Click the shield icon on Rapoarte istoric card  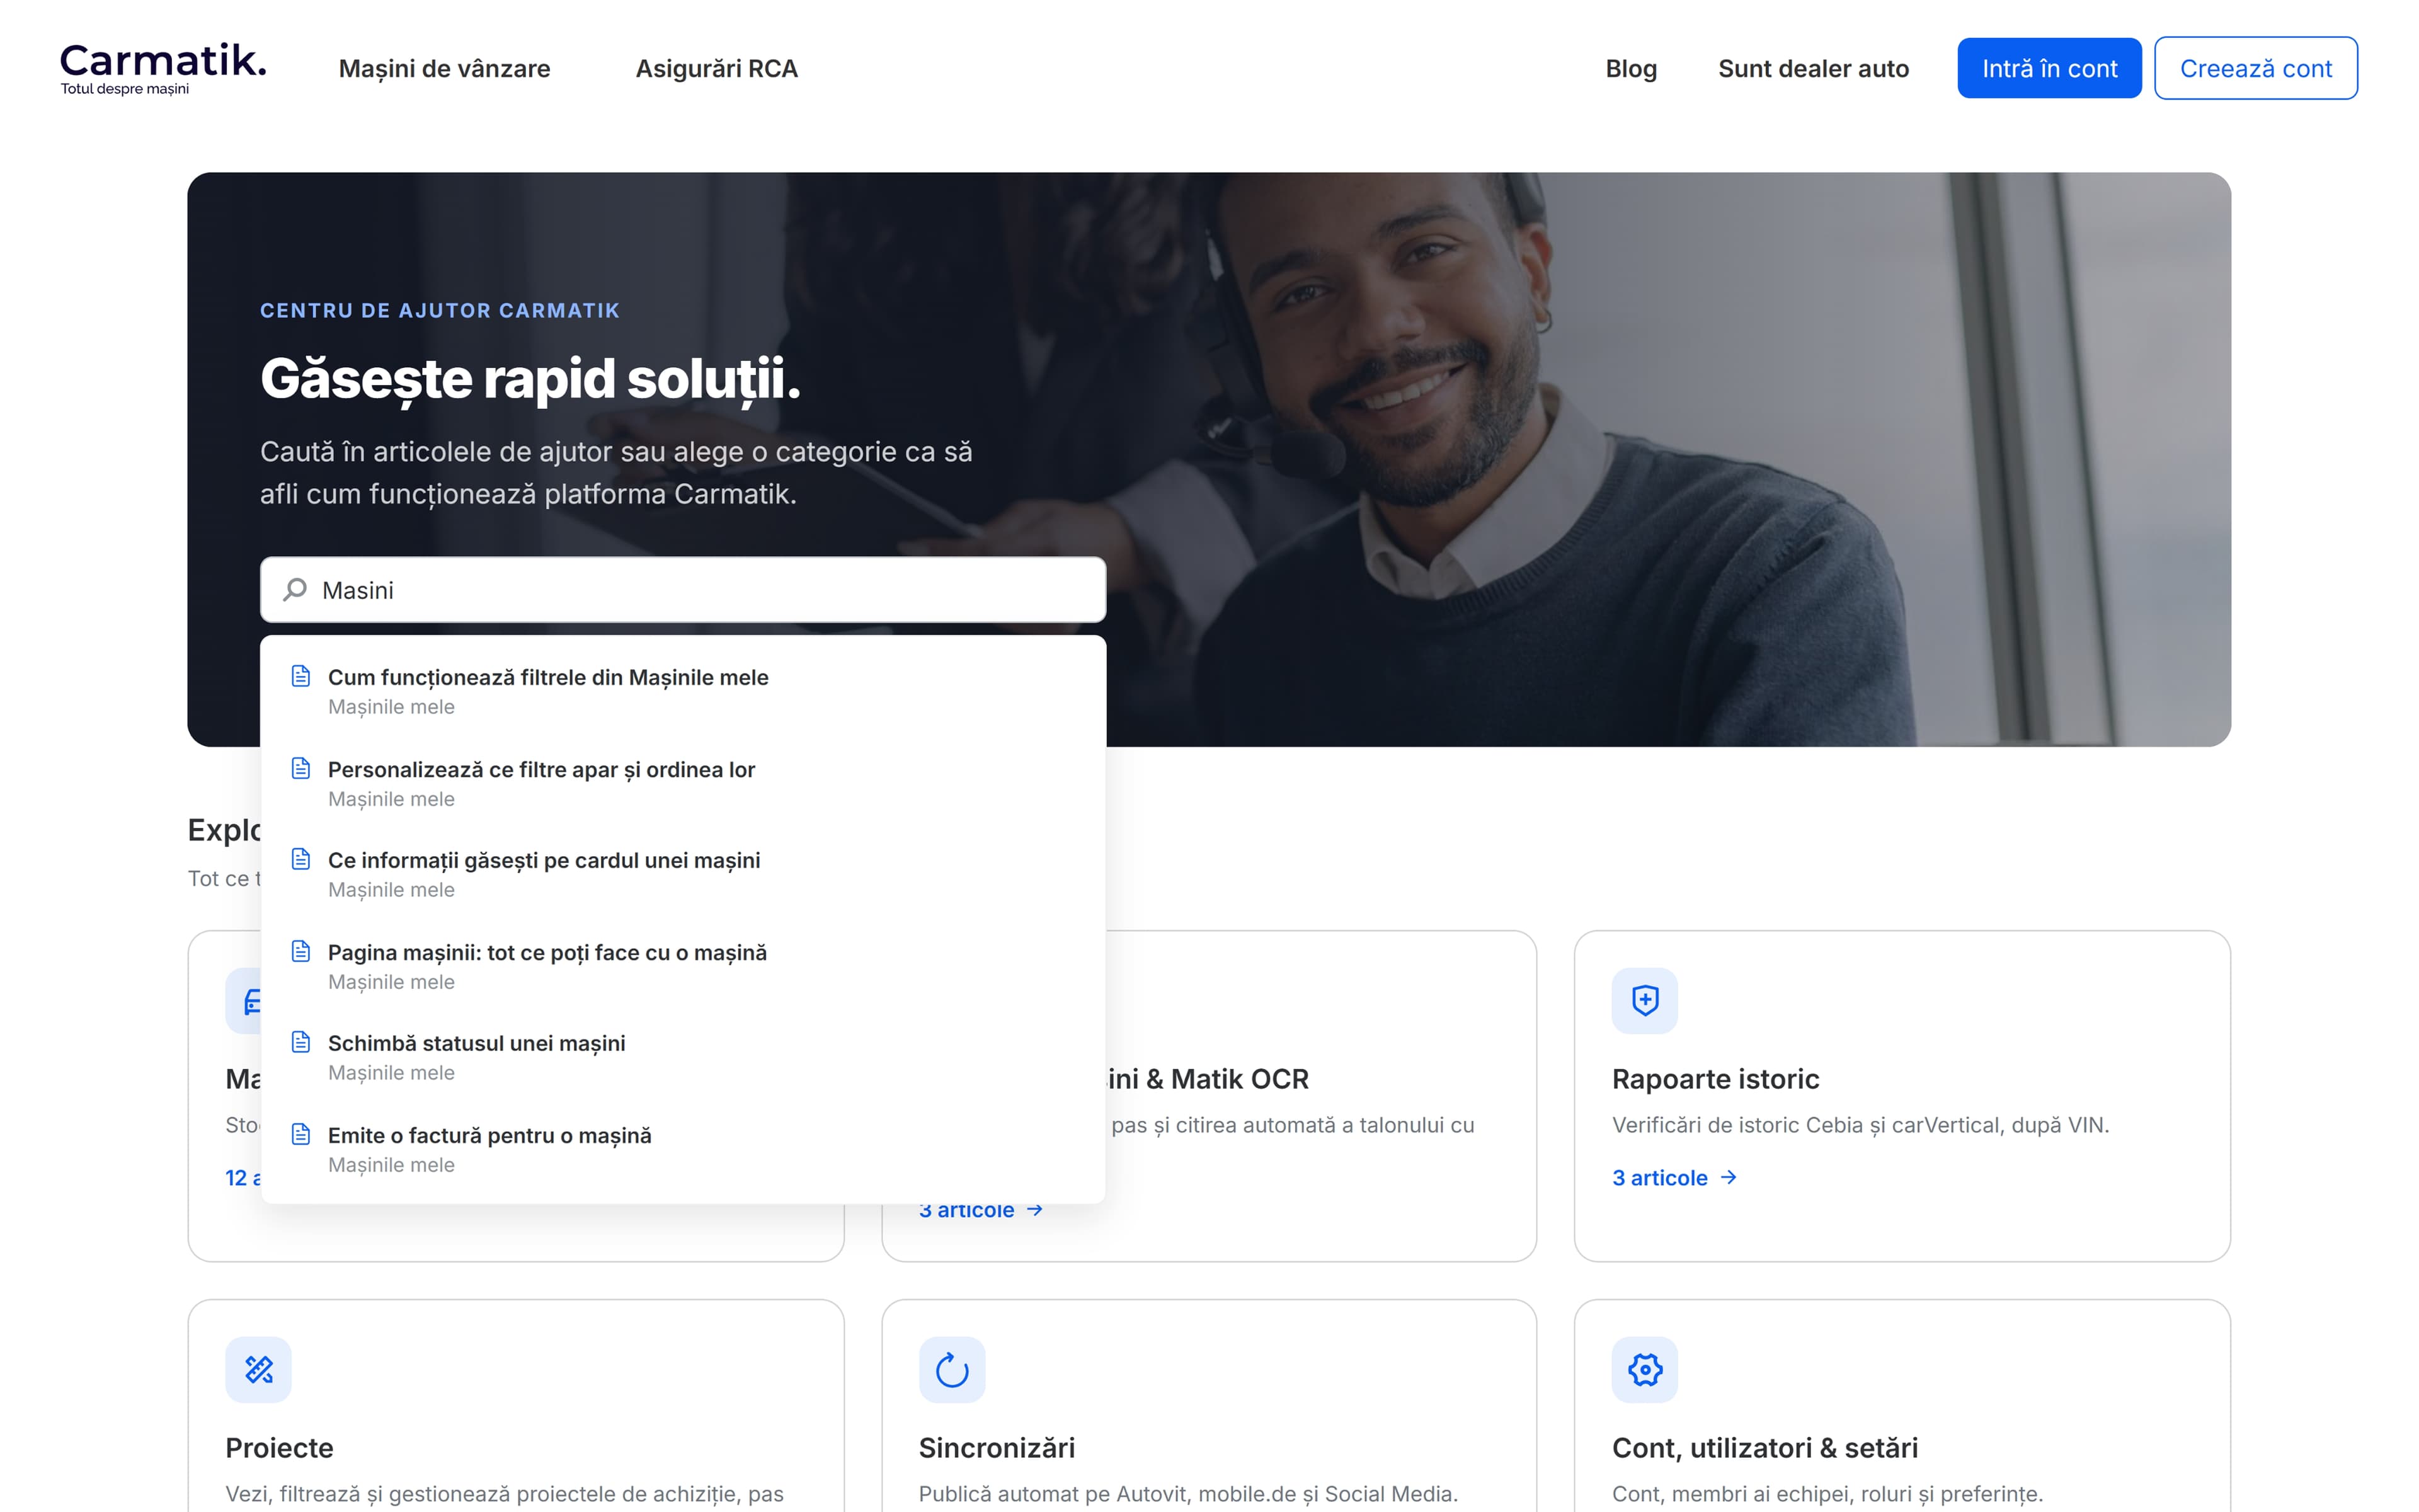point(1644,1000)
